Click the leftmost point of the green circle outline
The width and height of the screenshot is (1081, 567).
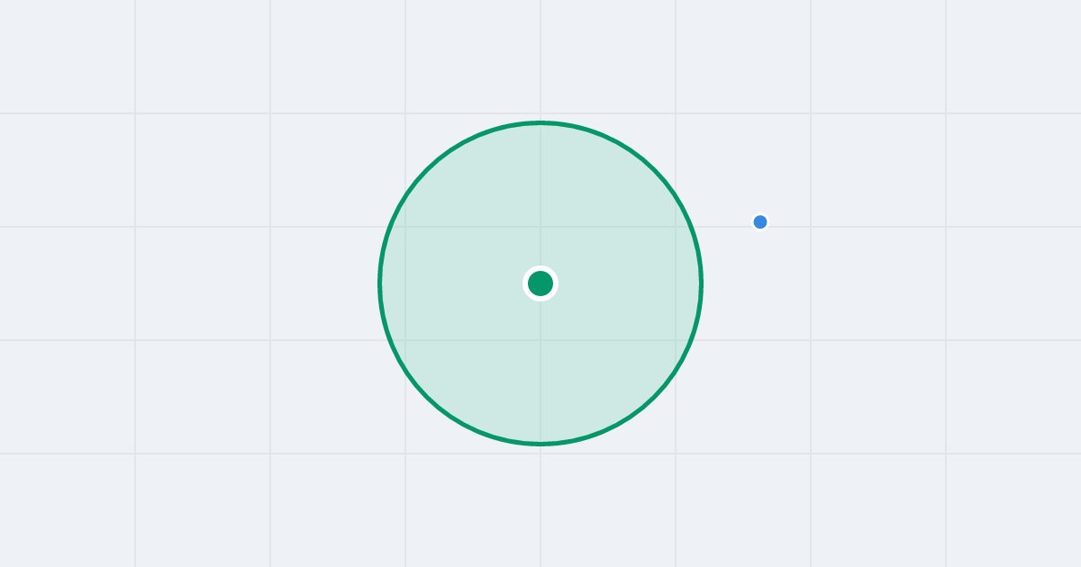(380, 283)
